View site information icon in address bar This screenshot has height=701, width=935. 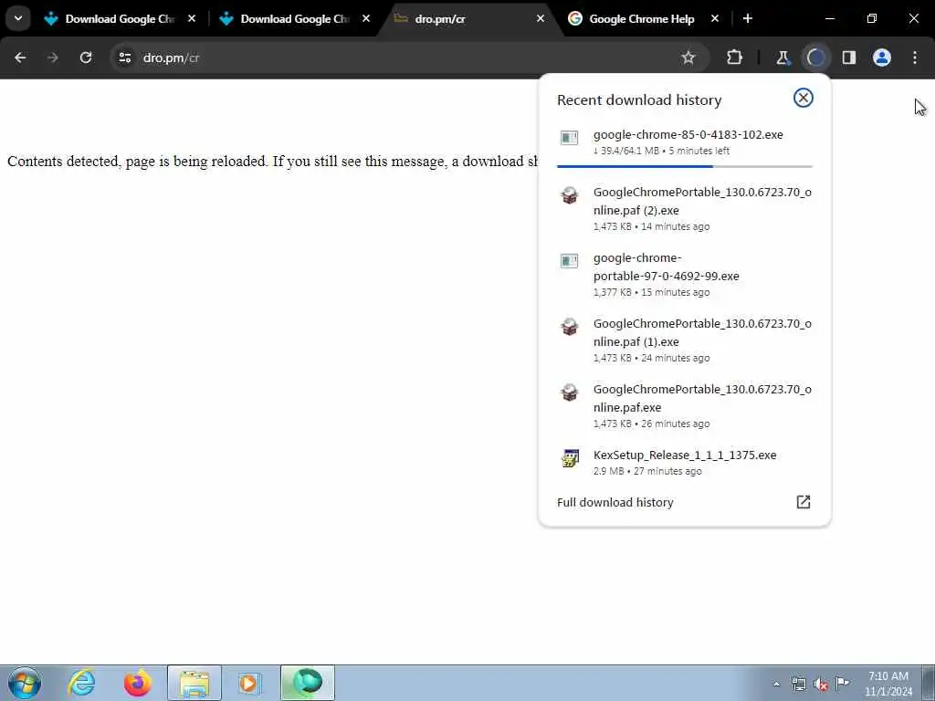click(124, 58)
